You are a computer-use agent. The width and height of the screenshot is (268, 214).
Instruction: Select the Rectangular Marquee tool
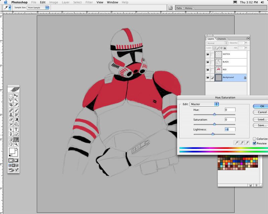pyautogui.click(x=11, y=95)
